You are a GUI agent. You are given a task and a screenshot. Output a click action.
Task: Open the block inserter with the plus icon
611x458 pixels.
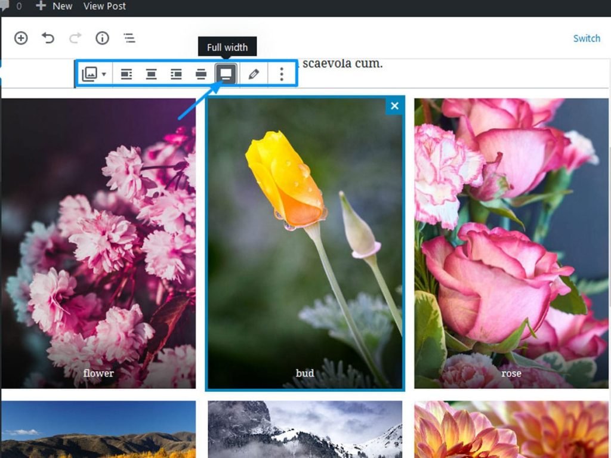[x=20, y=38]
